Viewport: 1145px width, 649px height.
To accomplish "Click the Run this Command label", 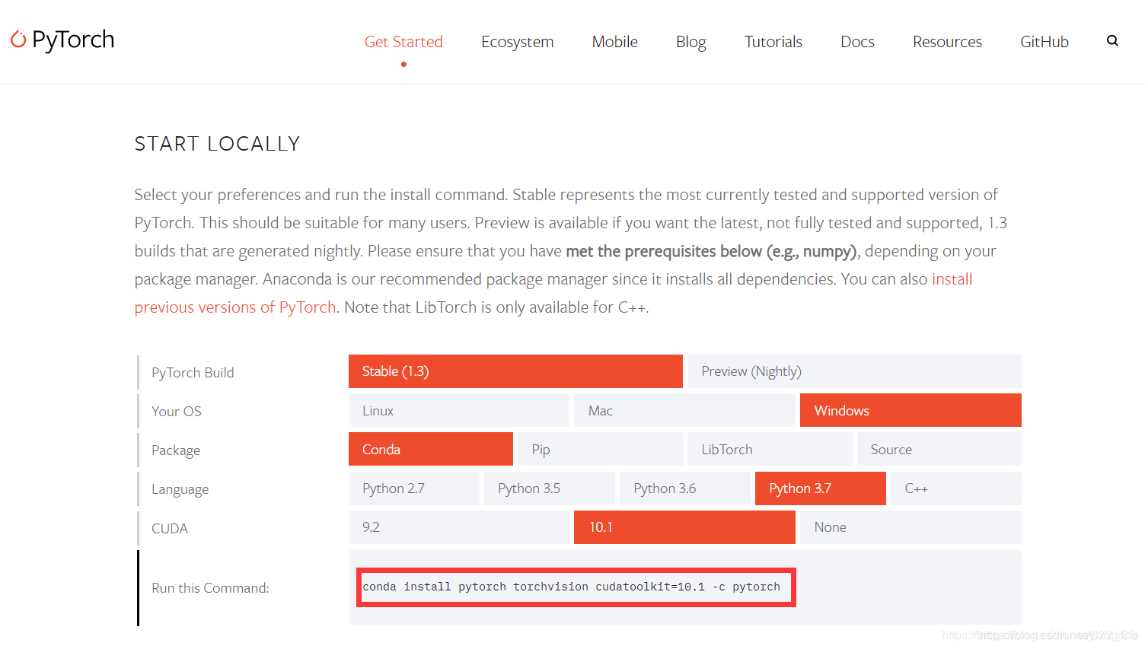I will pyautogui.click(x=210, y=587).
